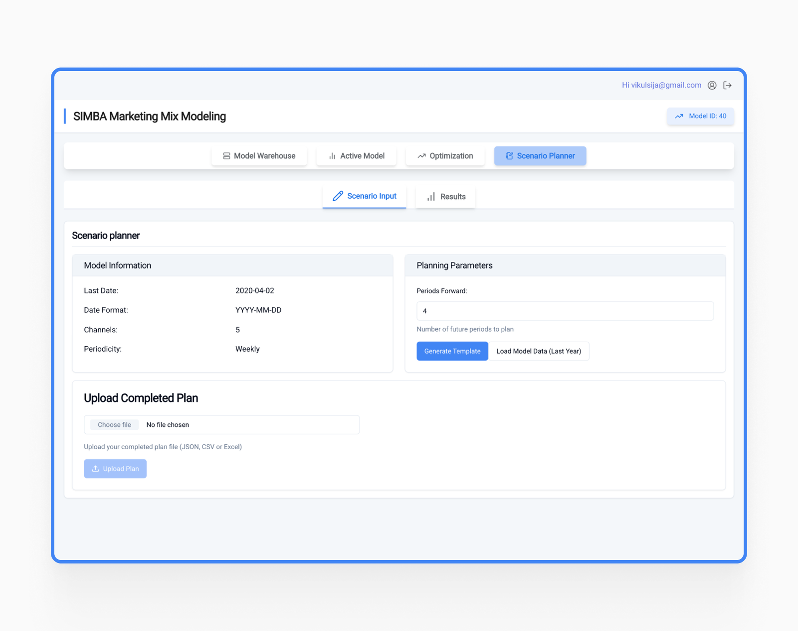
Task: Click the user profile icon
Action: (712, 85)
